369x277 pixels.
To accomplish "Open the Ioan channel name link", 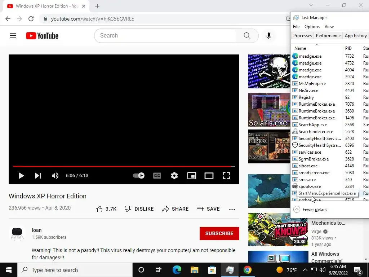I will (36, 230).
